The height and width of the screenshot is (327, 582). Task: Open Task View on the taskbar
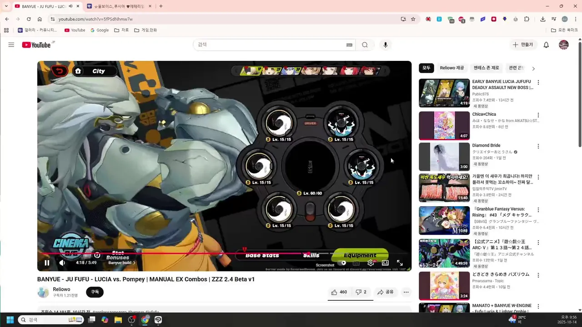tap(92, 320)
